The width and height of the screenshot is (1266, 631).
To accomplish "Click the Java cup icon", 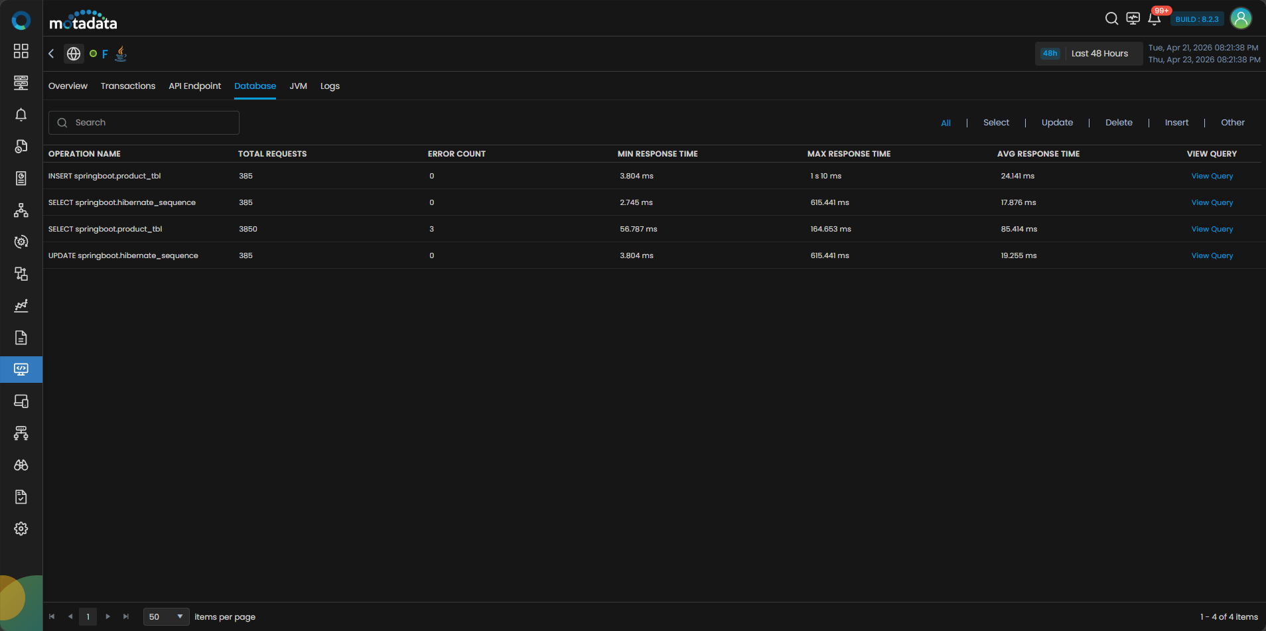I will 121,54.
